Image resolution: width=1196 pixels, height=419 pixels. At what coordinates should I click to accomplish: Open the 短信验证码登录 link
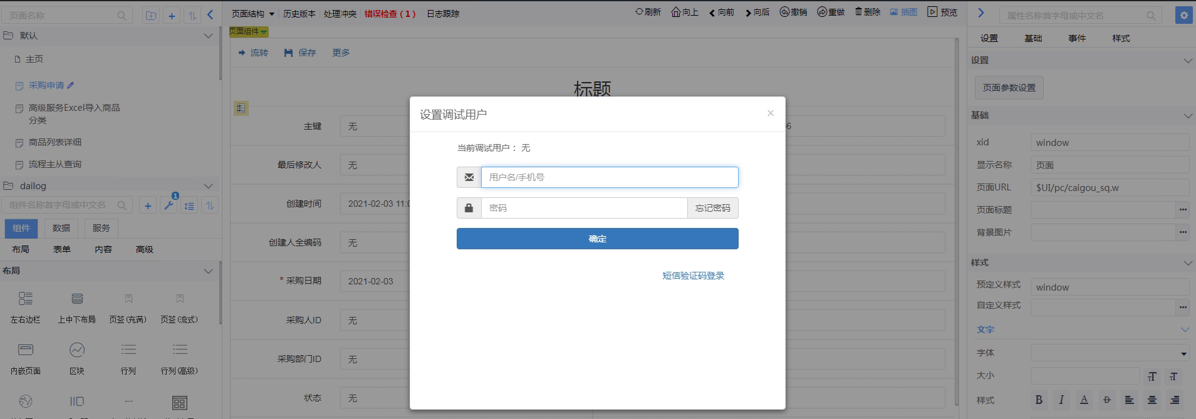(693, 276)
